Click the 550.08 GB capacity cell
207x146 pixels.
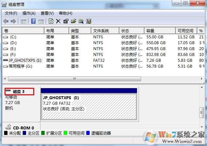[x=156, y=43]
